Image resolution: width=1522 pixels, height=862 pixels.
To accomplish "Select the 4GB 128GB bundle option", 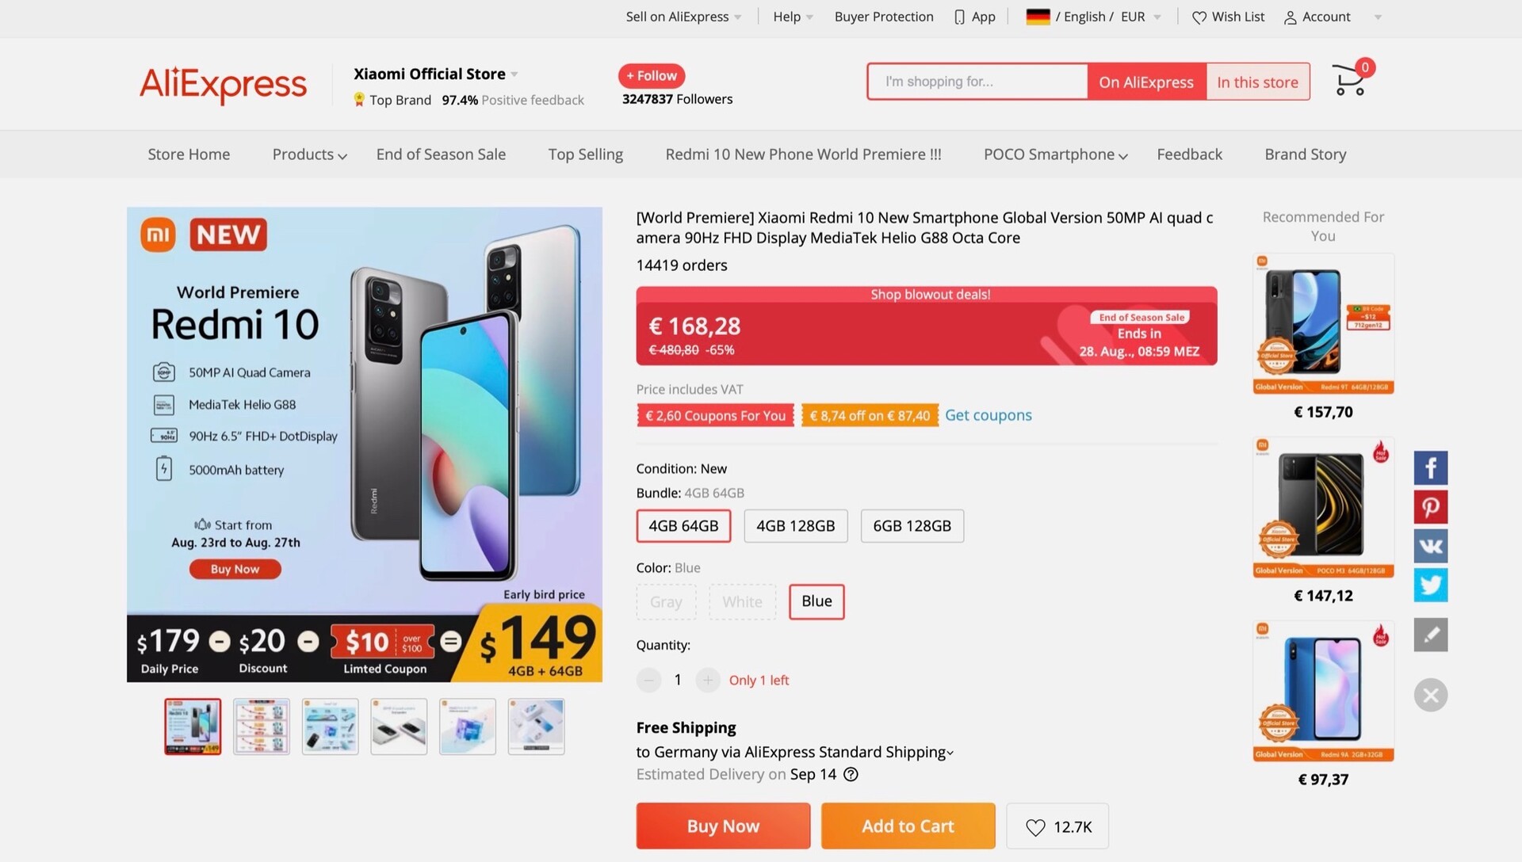I will tap(795, 526).
